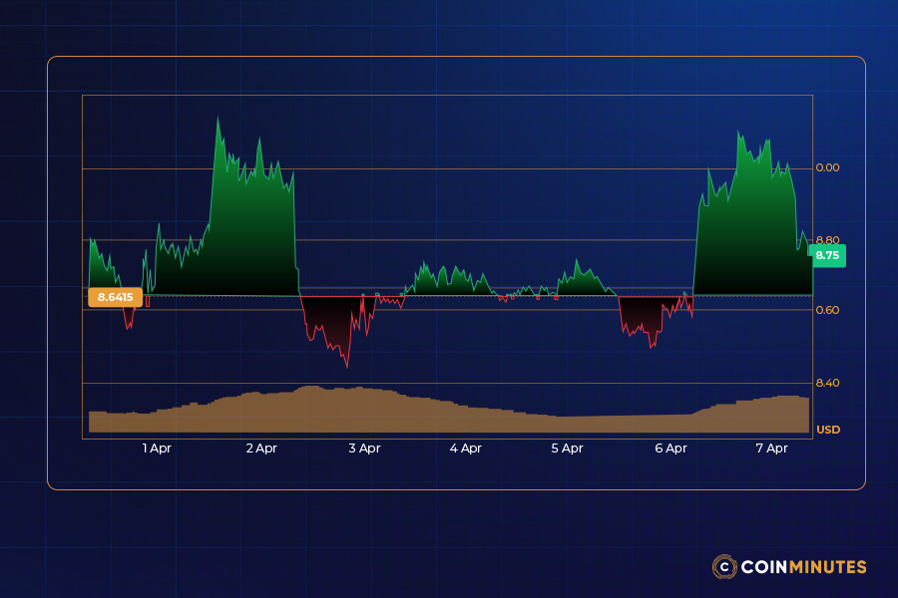Image resolution: width=898 pixels, height=598 pixels.
Task: Click the 8.40 axis value
Action: coord(829,382)
